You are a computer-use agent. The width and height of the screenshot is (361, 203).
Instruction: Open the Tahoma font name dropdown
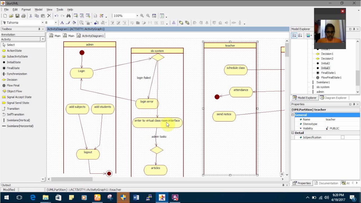[43, 23]
